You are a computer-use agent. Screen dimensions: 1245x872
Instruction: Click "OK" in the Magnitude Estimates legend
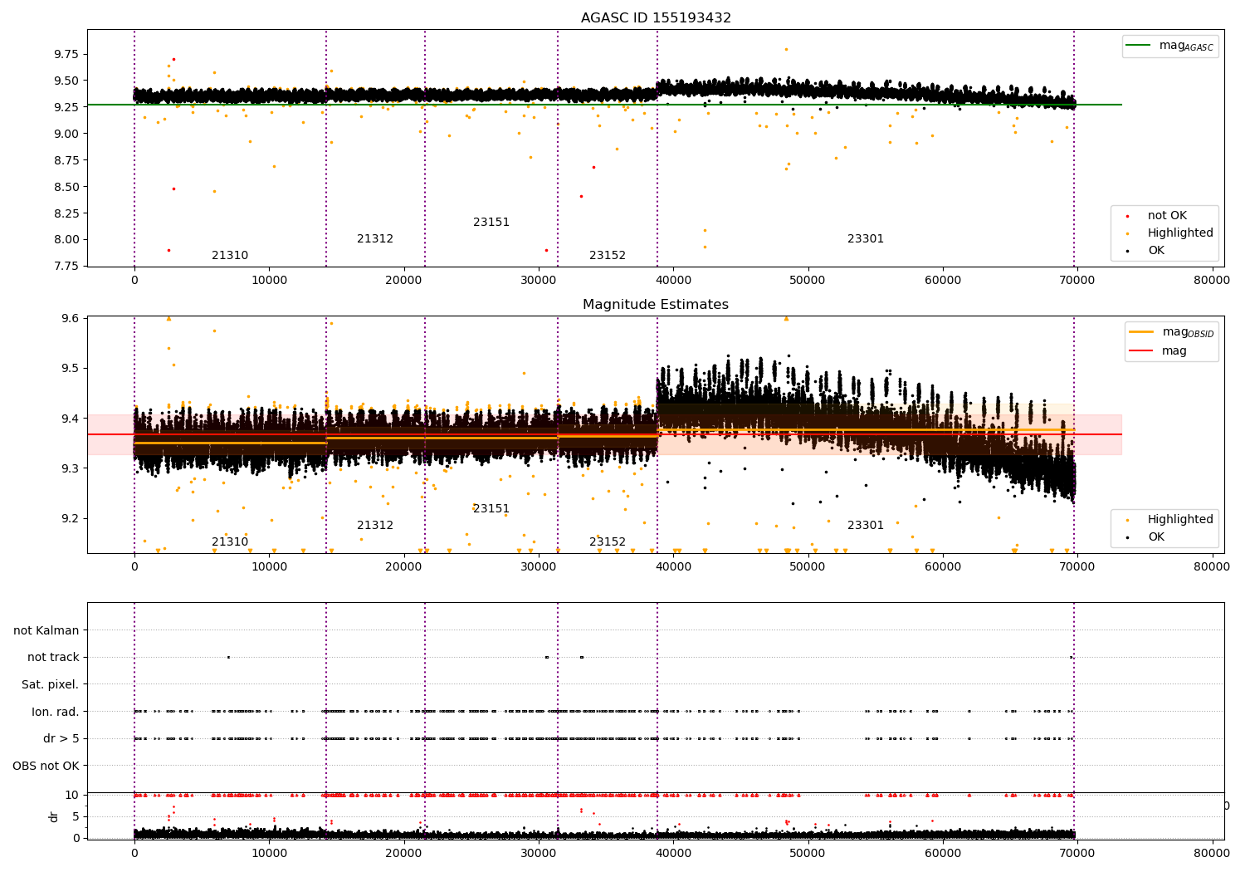[1156, 537]
